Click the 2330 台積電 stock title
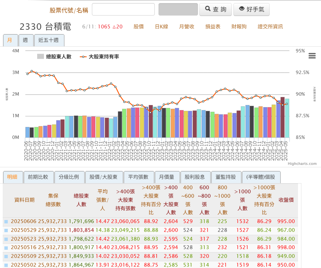321x268 pixels. 46,27
